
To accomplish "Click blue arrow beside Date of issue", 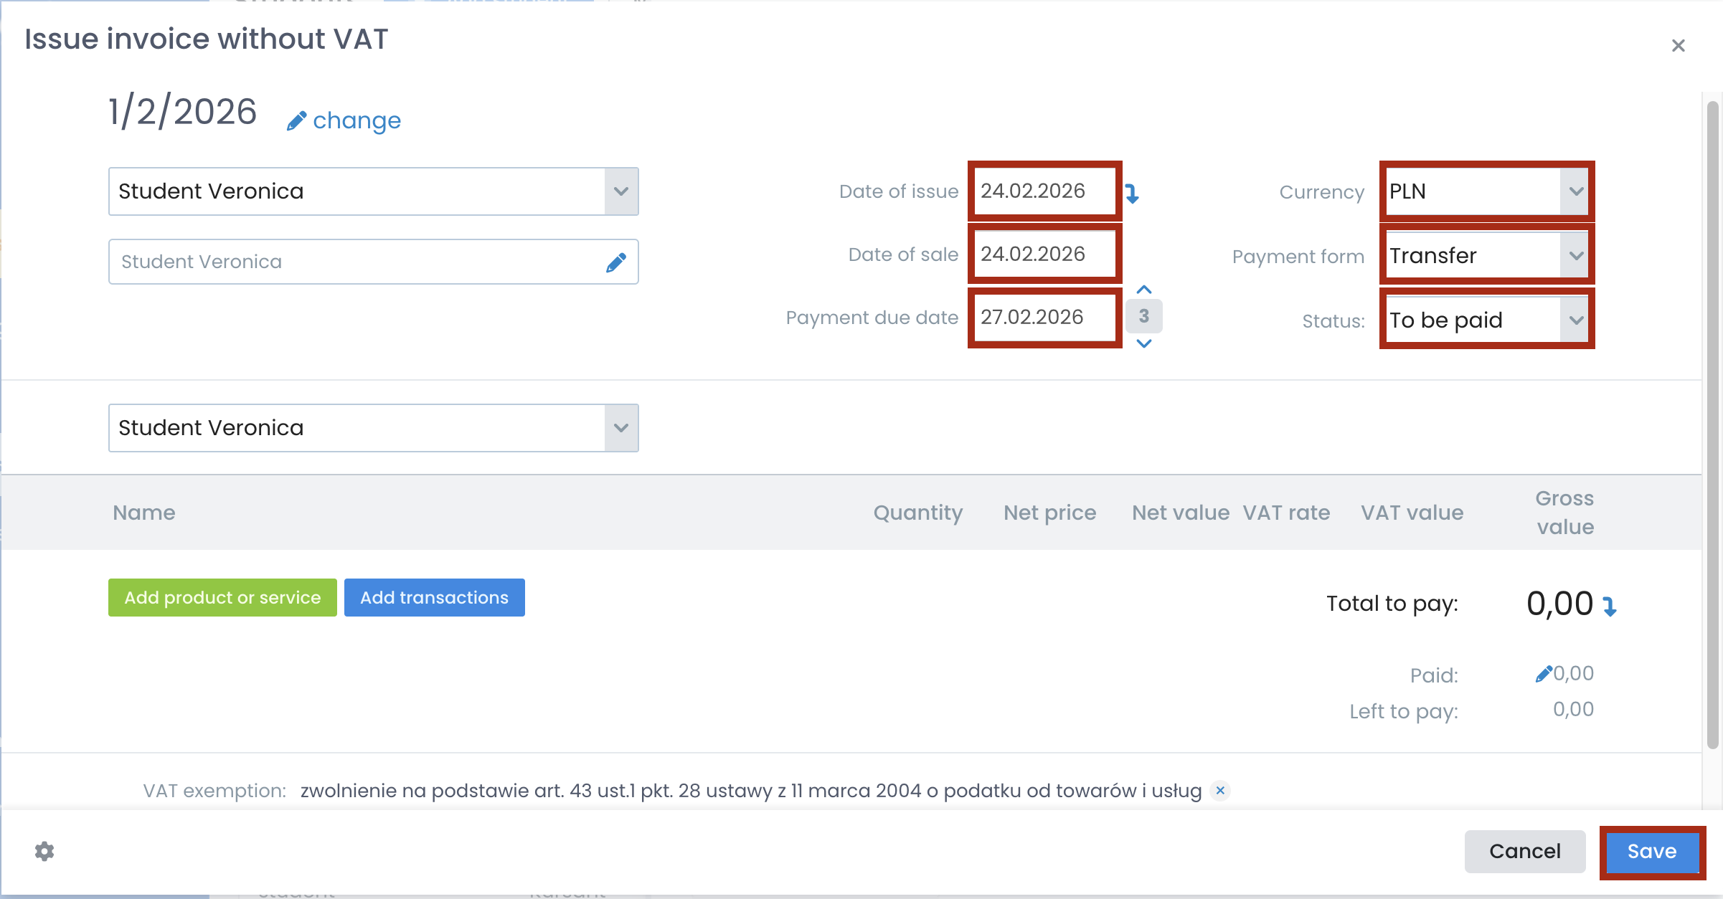I will tap(1132, 194).
